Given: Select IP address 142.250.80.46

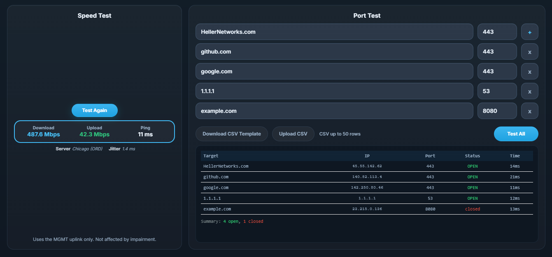Looking at the screenshot, I should (367, 187).
